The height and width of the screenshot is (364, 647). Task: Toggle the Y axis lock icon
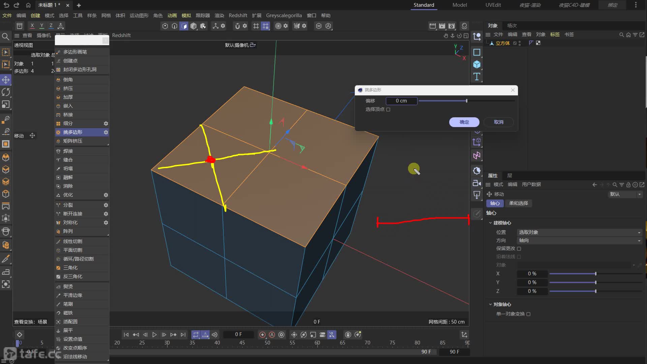point(41,26)
